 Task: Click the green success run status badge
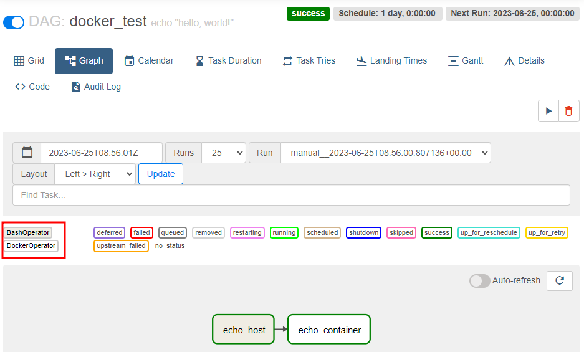308,14
